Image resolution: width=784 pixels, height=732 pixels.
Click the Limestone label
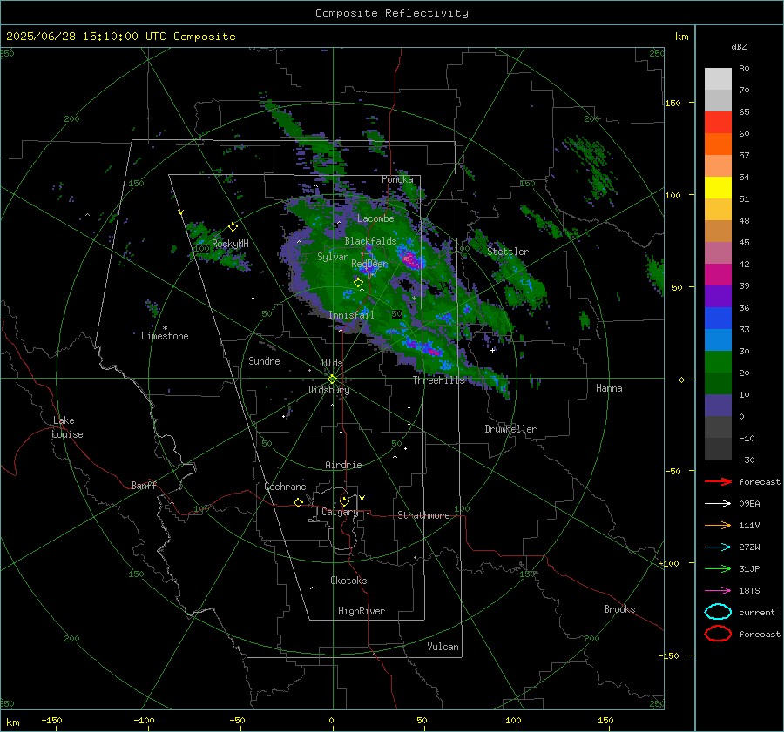[165, 336]
